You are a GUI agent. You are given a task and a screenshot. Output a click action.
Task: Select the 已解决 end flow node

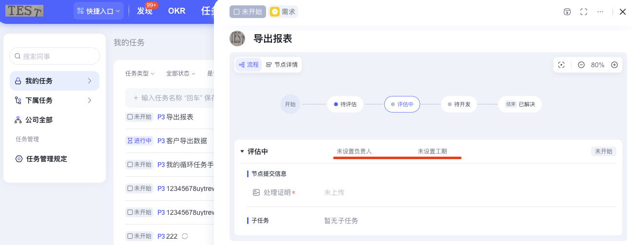click(520, 104)
